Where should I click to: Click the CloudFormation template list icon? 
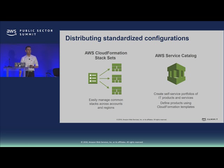(x=93, y=78)
